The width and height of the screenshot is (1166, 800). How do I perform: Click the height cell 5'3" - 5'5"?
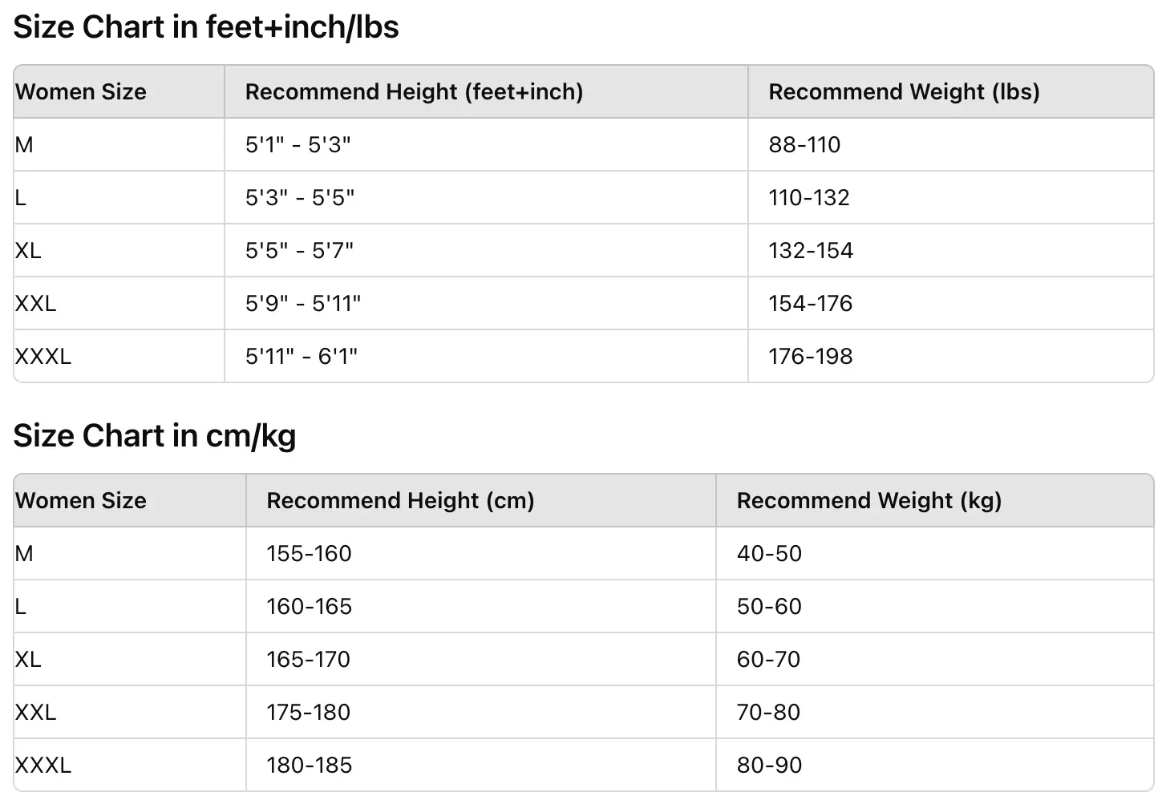click(x=300, y=198)
